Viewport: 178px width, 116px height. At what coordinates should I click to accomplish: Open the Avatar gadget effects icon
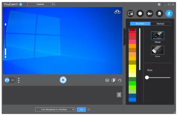159,14
